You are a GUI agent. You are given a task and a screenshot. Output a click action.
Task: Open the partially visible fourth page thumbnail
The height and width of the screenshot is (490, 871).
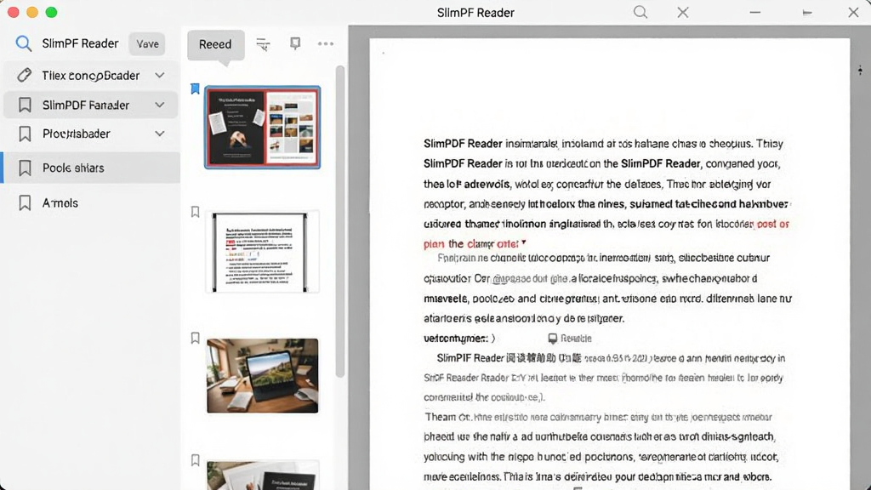262,475
